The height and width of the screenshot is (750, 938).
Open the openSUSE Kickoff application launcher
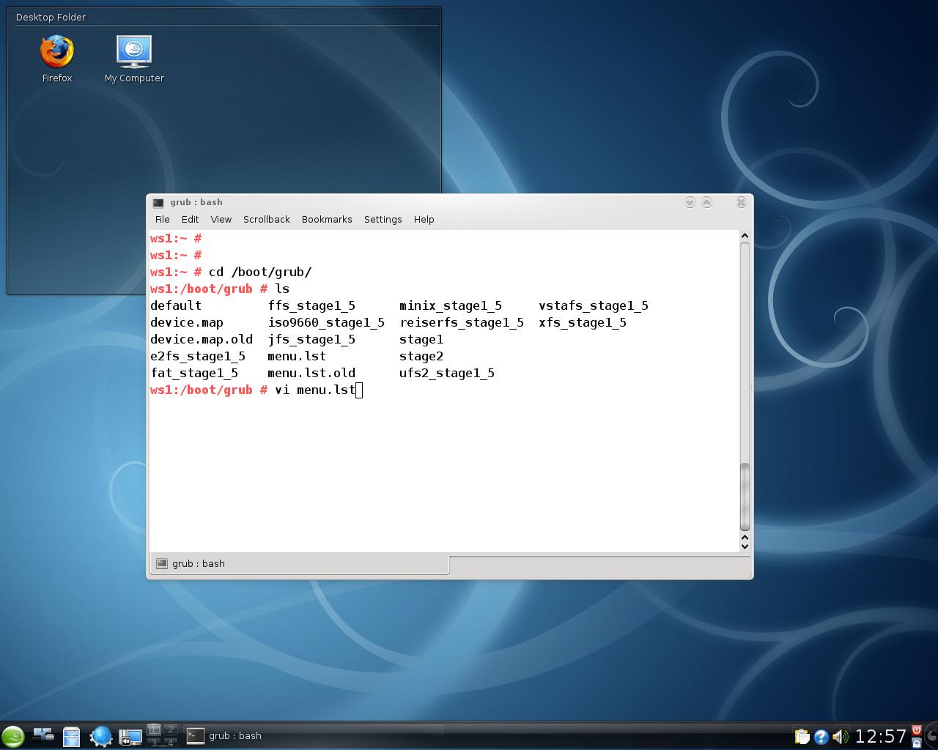[13, 735]
